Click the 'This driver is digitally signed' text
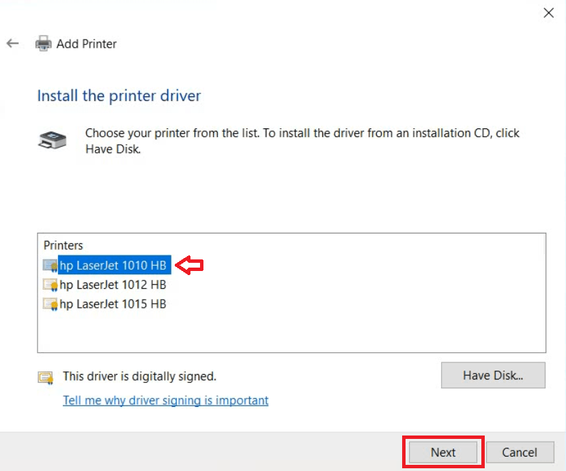 139,376
